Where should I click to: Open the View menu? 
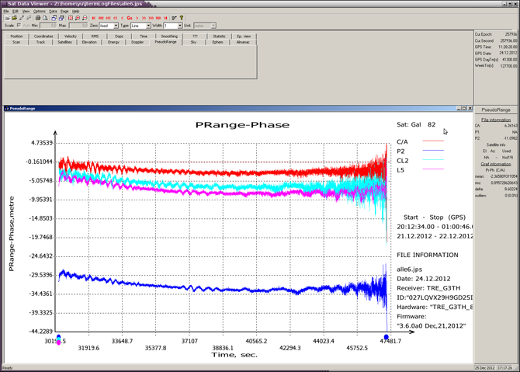coord(26,12)
